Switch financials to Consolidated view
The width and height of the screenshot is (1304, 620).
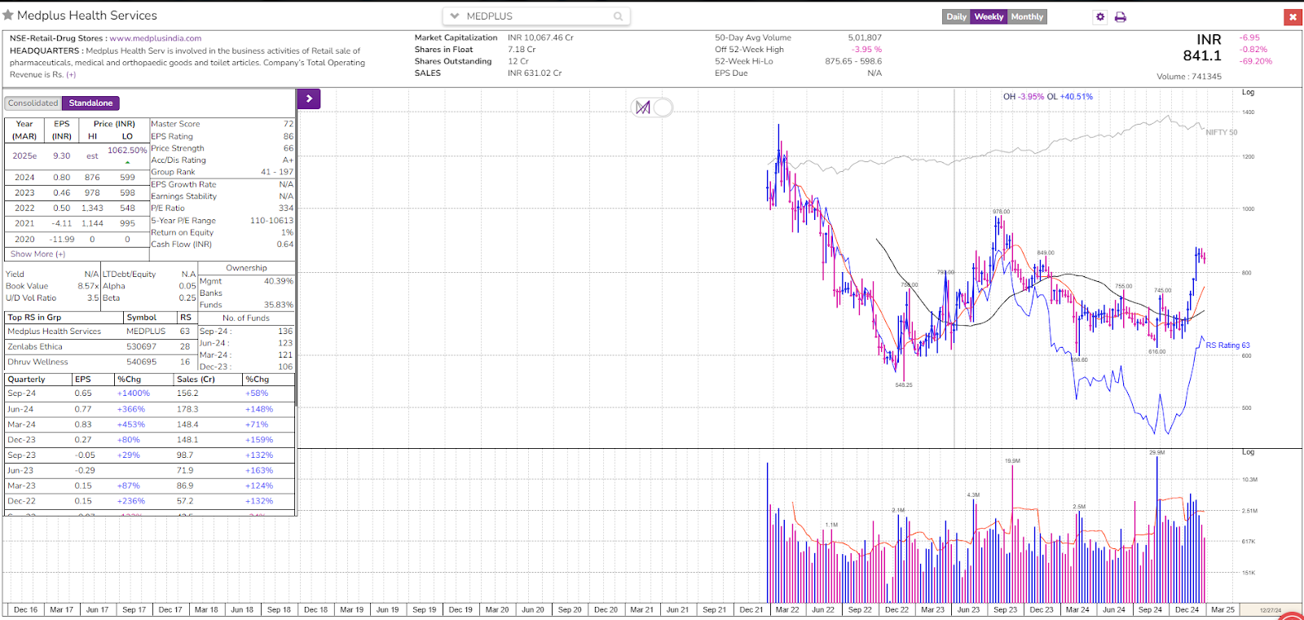33,103
